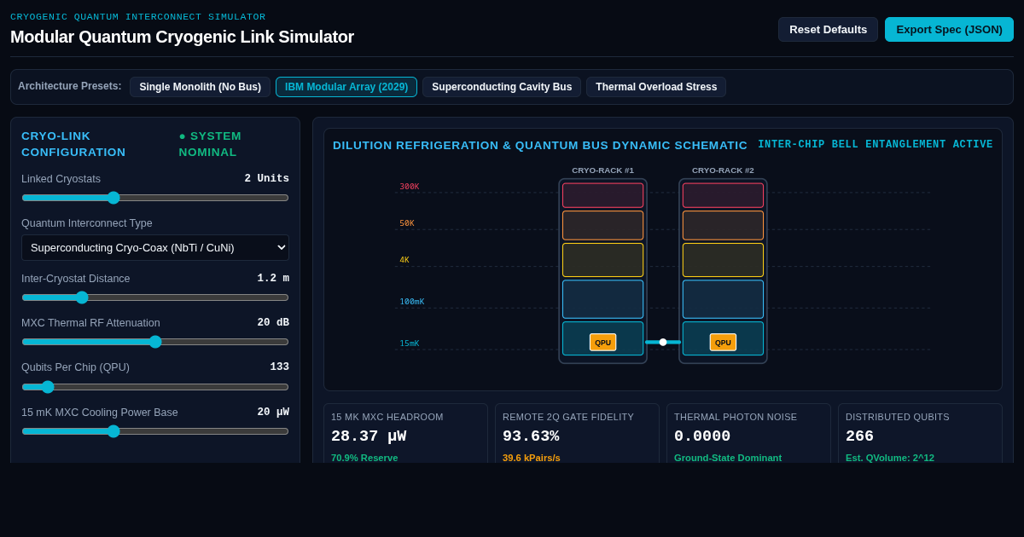Click the Reset Defaults button
Image resolution: width=1024 pixels, height=537 pixels.
click(828, 30)
